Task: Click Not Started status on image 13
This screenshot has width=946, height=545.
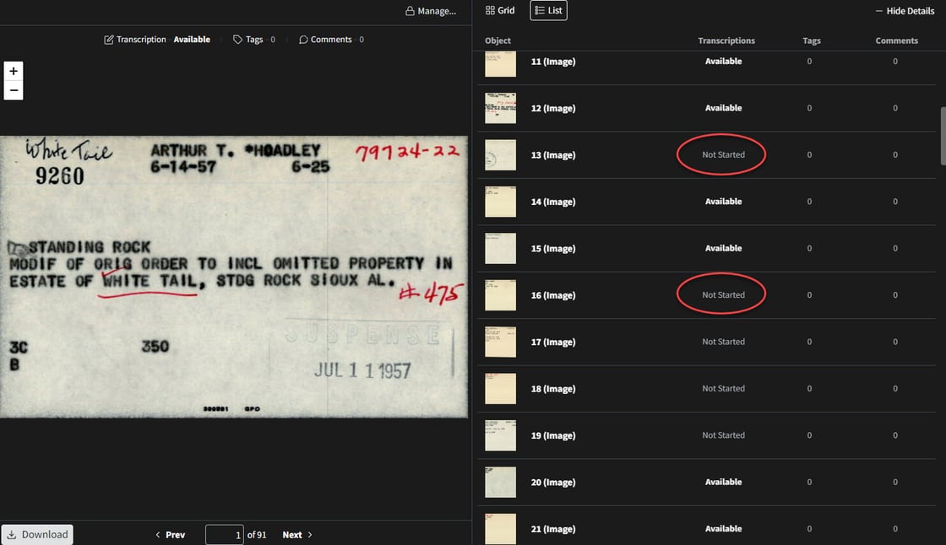Action: (x=723, y=154)
